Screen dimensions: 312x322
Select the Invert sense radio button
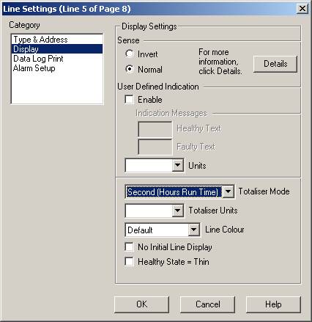tap(130, 54)
